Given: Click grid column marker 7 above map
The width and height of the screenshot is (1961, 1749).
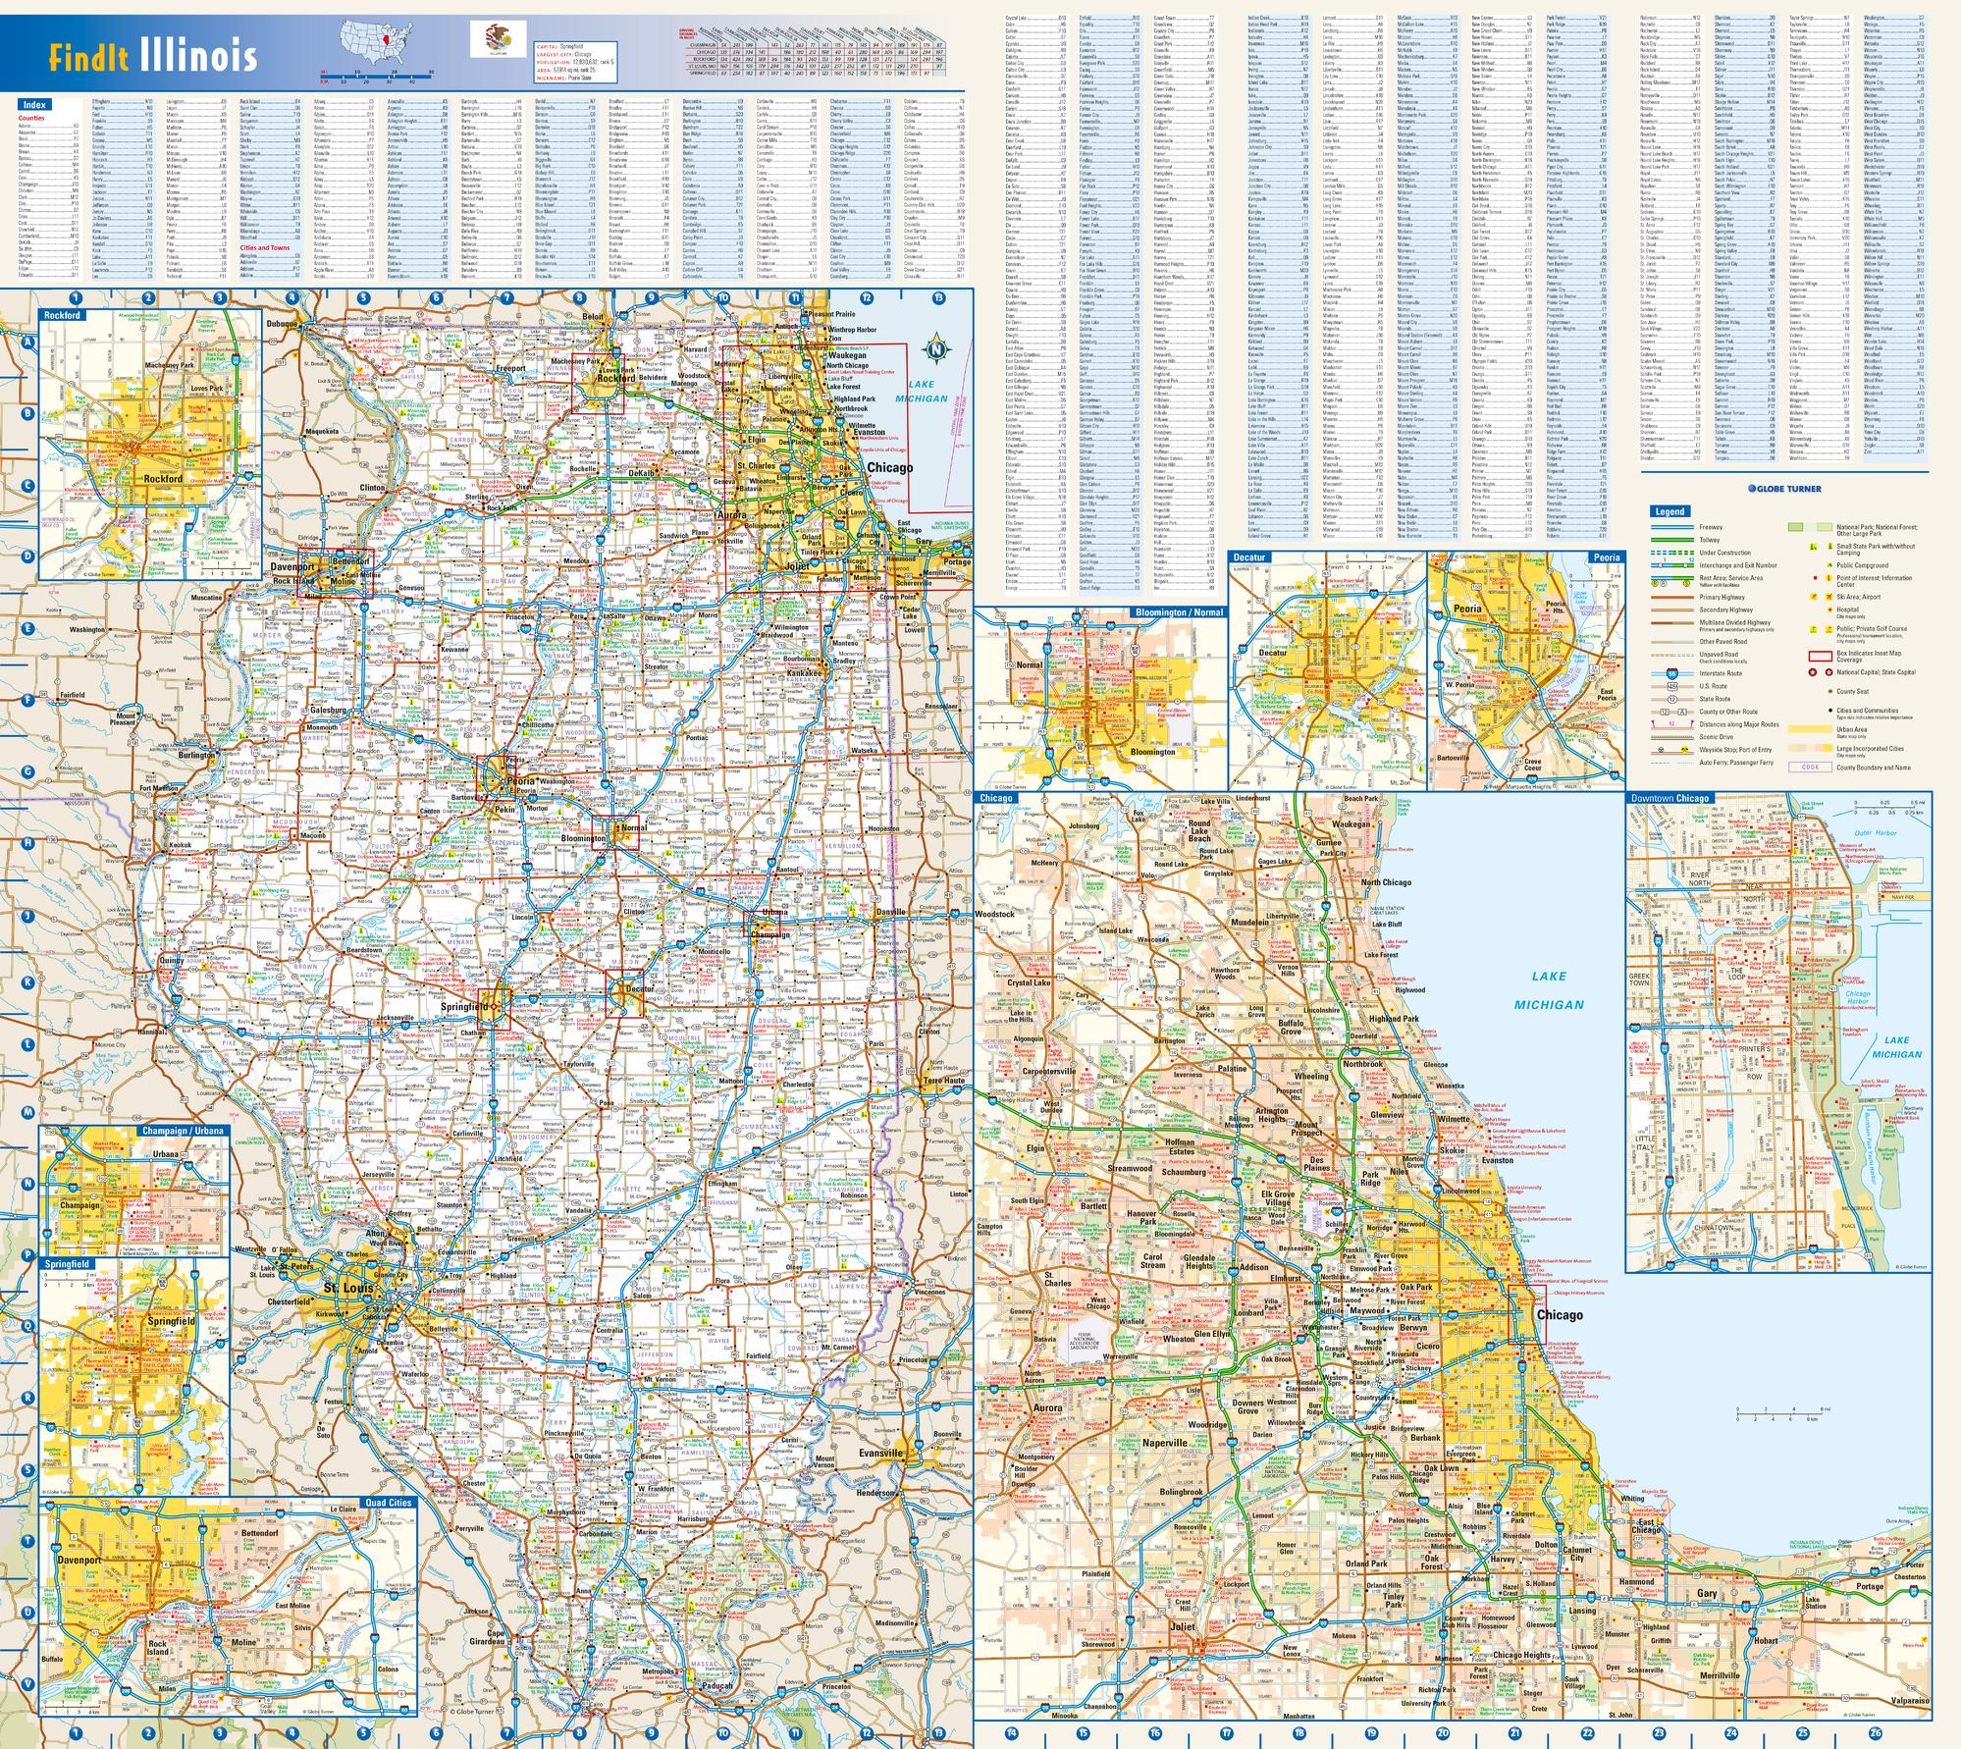Looking at the screenshot, I should point(507,298).
